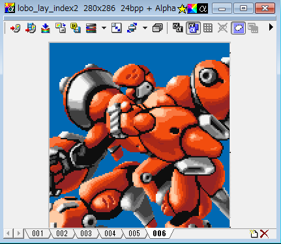Image resolution: width=281 pixels, height=244 pixels.
Task: Close the lobo_lay_index2 window
Action: tap(265, 8)
